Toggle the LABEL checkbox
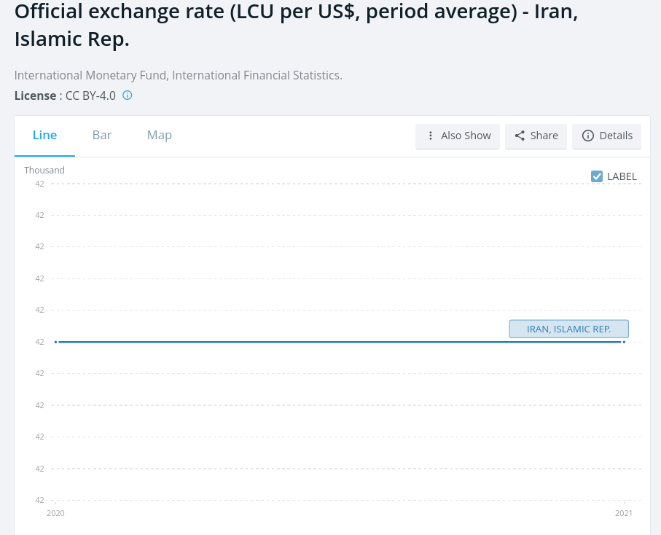This screenshot has width=661, height=535. (596, 176)
